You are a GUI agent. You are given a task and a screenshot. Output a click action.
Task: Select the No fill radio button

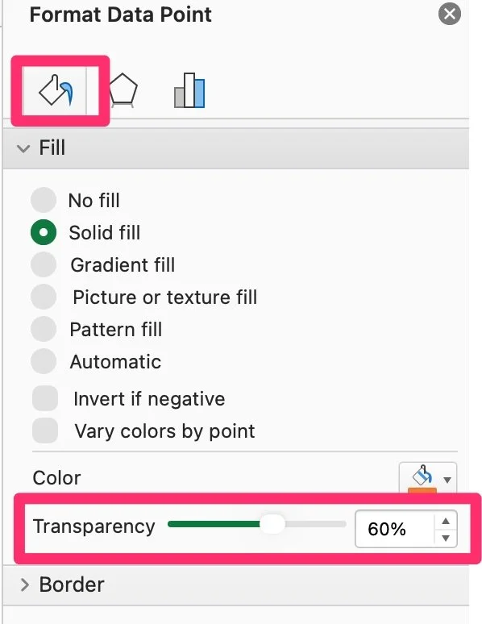pos(44,200)
